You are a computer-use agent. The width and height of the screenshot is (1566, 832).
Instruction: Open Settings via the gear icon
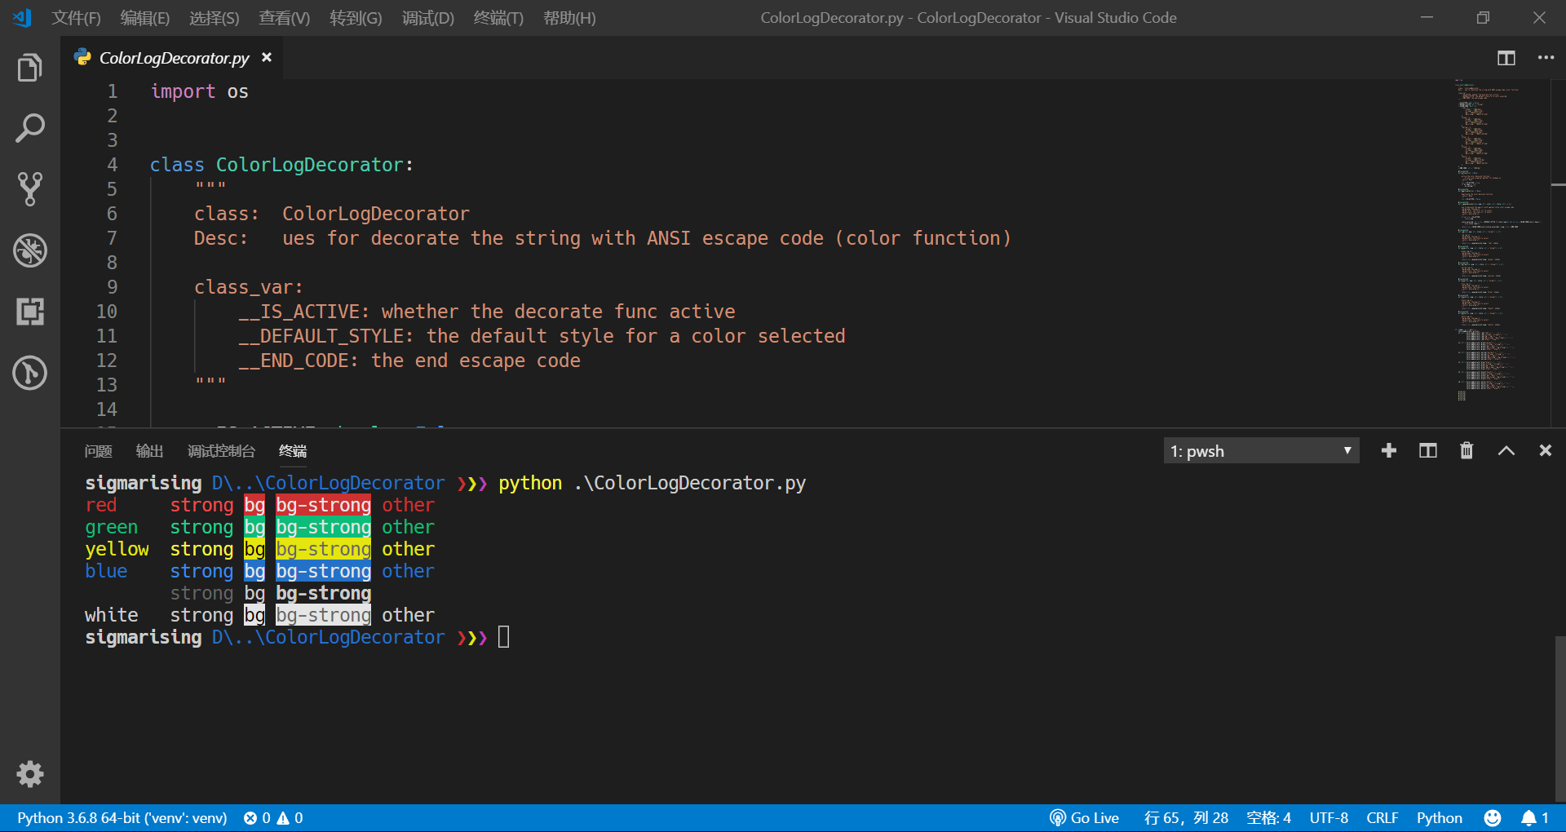29,774
